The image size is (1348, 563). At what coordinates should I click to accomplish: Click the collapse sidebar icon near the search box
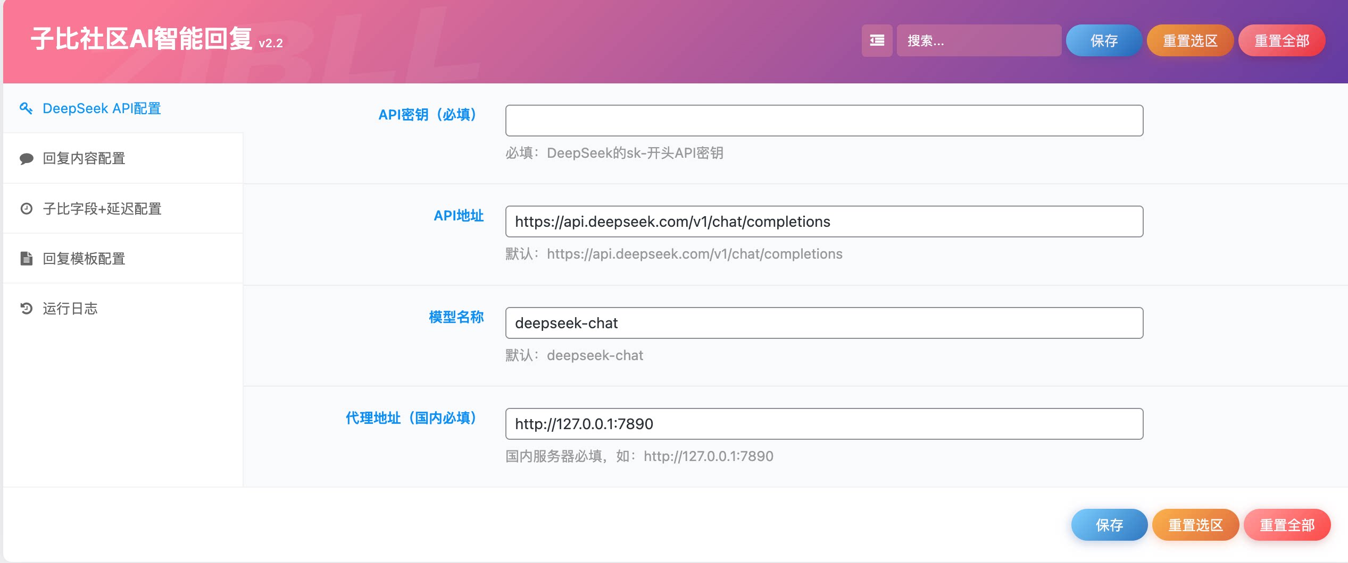(x=877, y=40)
